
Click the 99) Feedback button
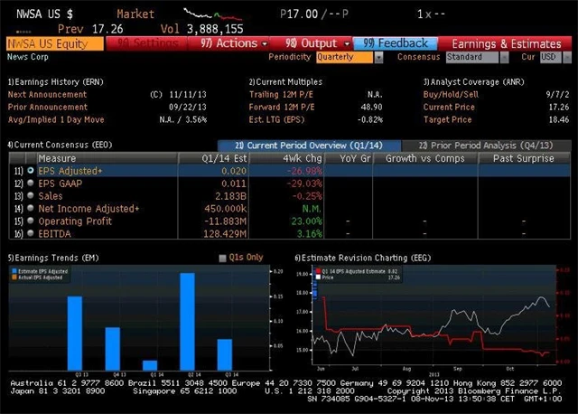(396, 43)
